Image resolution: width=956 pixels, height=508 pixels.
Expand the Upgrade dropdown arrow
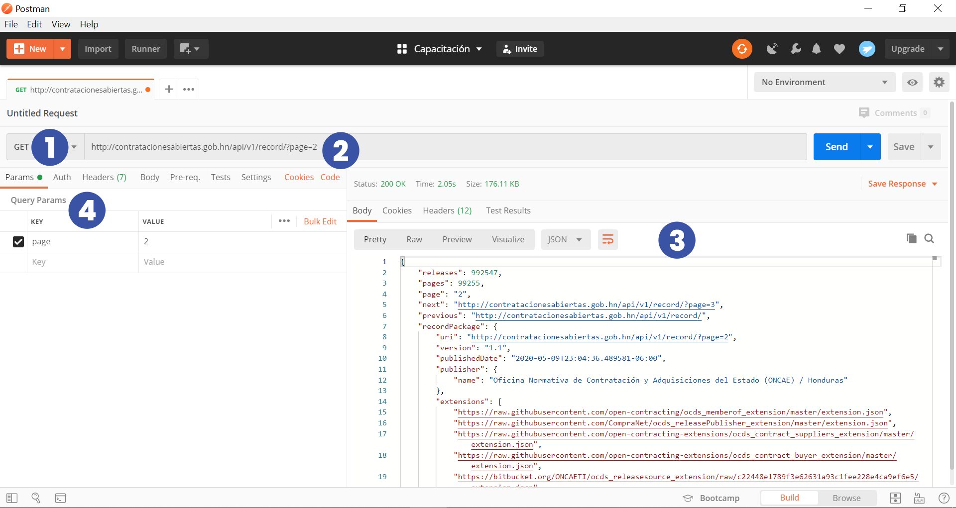[941, 49]
